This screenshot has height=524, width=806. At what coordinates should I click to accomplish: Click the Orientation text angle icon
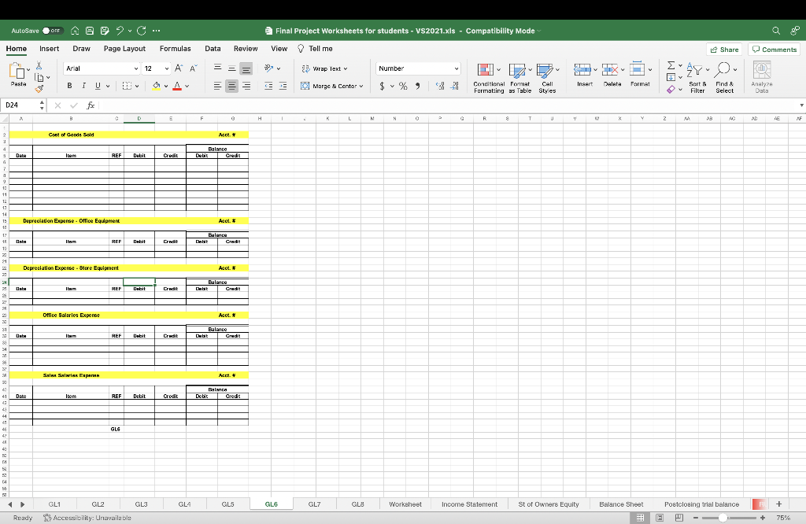(x=269, y=68)
